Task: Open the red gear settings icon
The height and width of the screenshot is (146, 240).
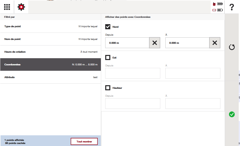Action: pos(21,7)
